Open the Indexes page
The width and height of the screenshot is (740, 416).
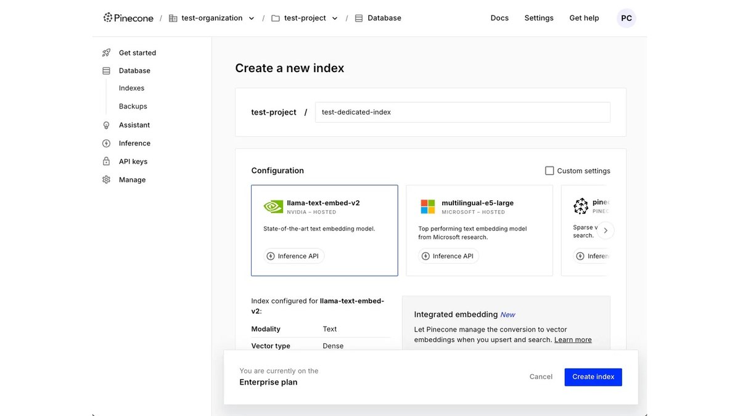(131, 88)
